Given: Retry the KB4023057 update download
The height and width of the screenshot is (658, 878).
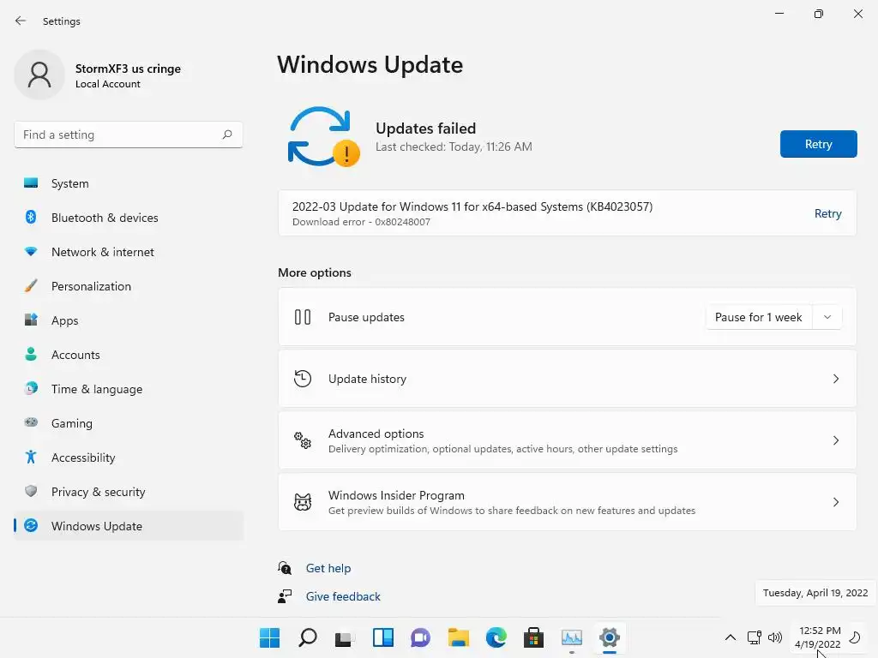Looking at the screenshot, I should click(827, 213).
